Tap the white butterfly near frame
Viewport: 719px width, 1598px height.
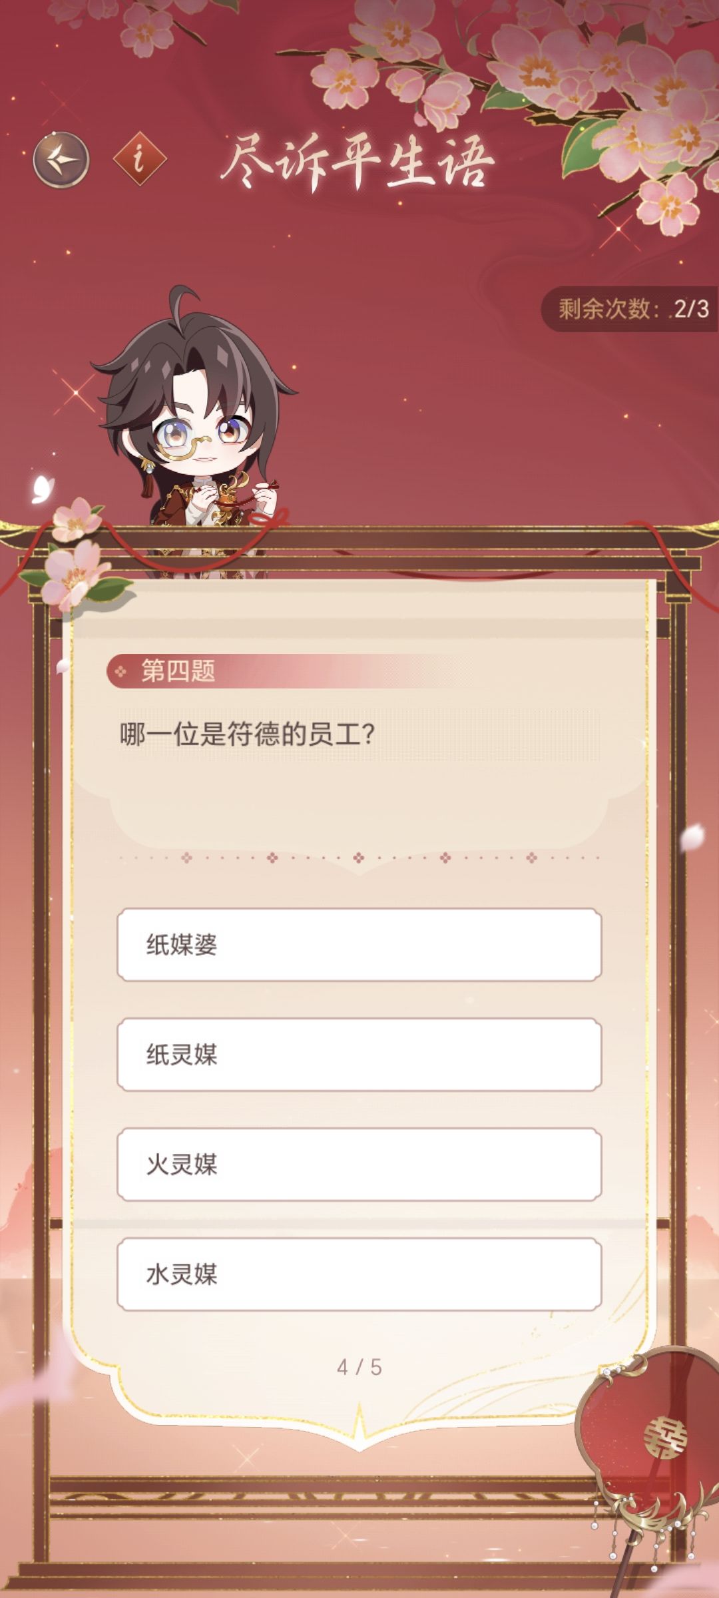[x=42, y=488]
